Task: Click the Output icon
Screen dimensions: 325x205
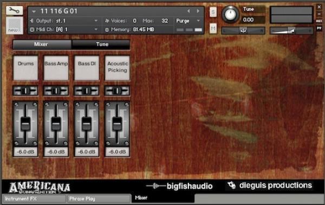Action: (32, 21)
